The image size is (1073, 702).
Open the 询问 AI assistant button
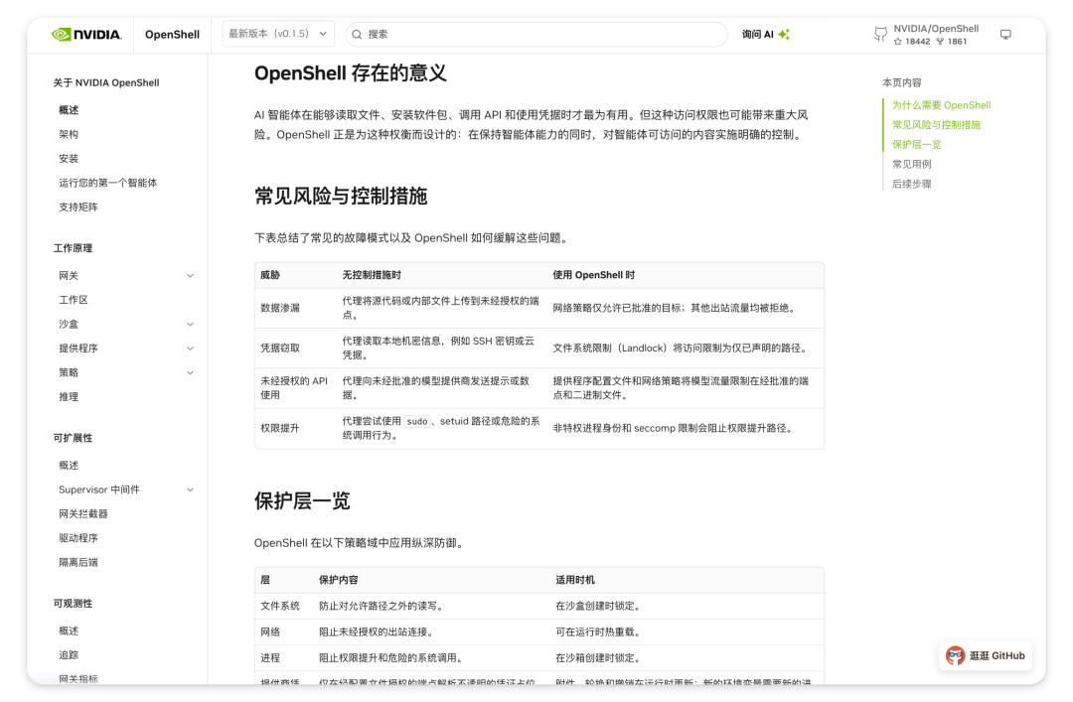point(766,34)
